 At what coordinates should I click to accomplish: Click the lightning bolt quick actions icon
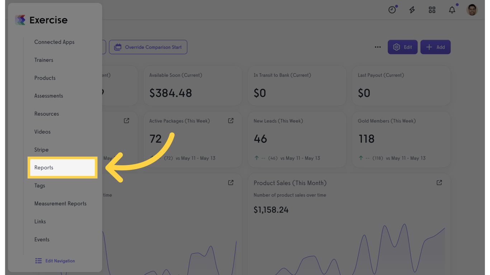point(412,10)
